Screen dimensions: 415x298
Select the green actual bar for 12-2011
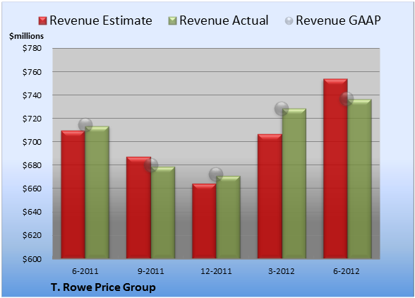click(x=228, y=217)
